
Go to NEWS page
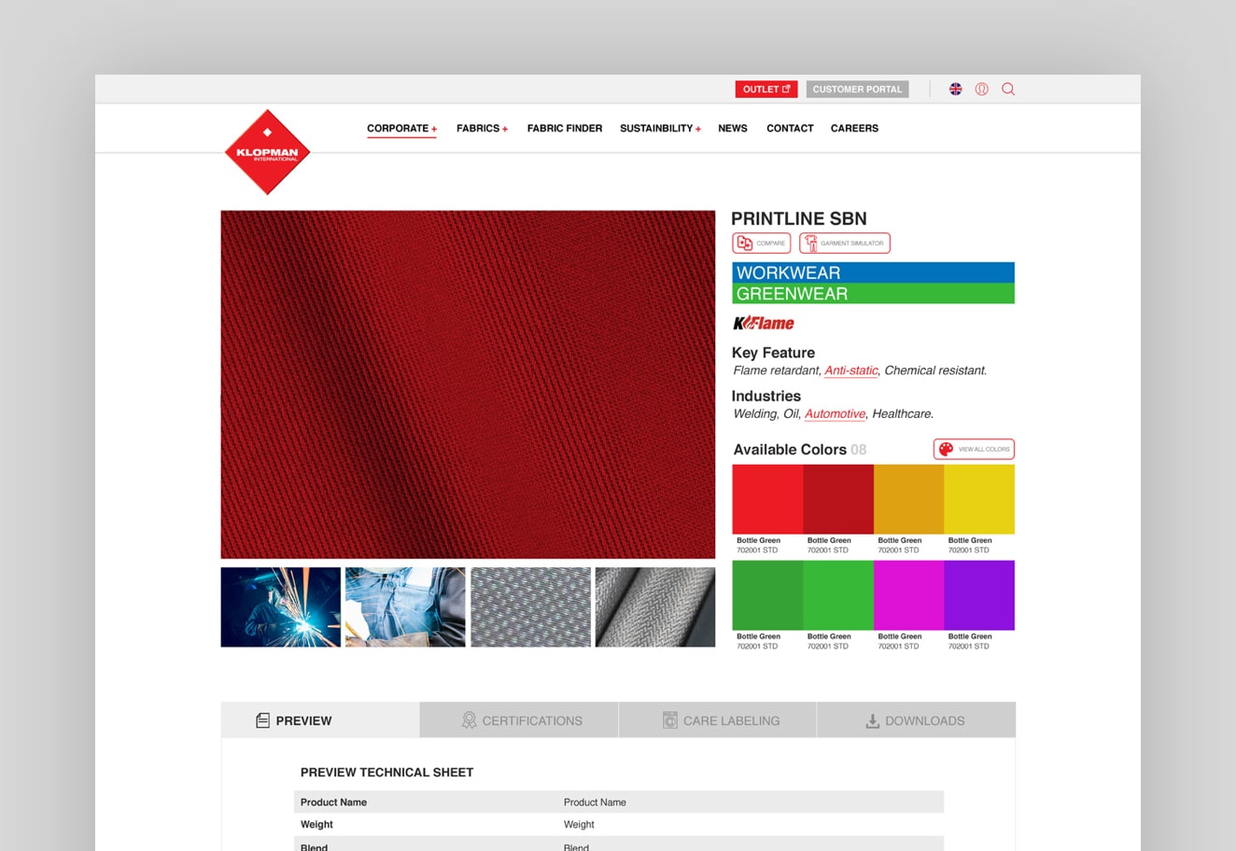pos(733,129)
